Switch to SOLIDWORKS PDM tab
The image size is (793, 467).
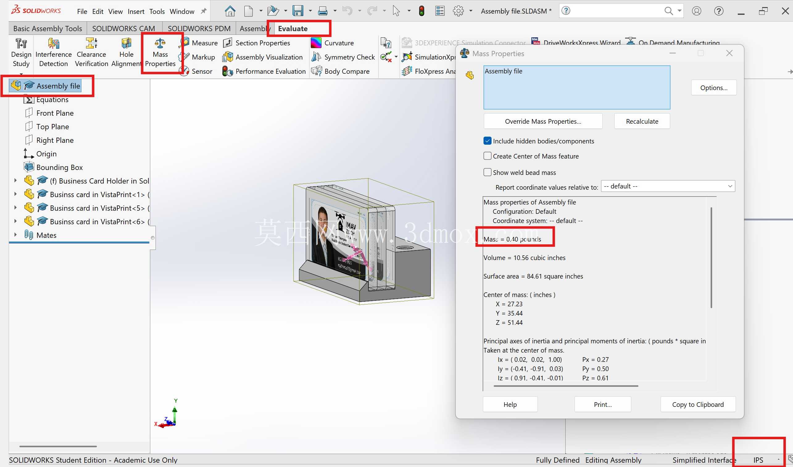click(199, 29)
